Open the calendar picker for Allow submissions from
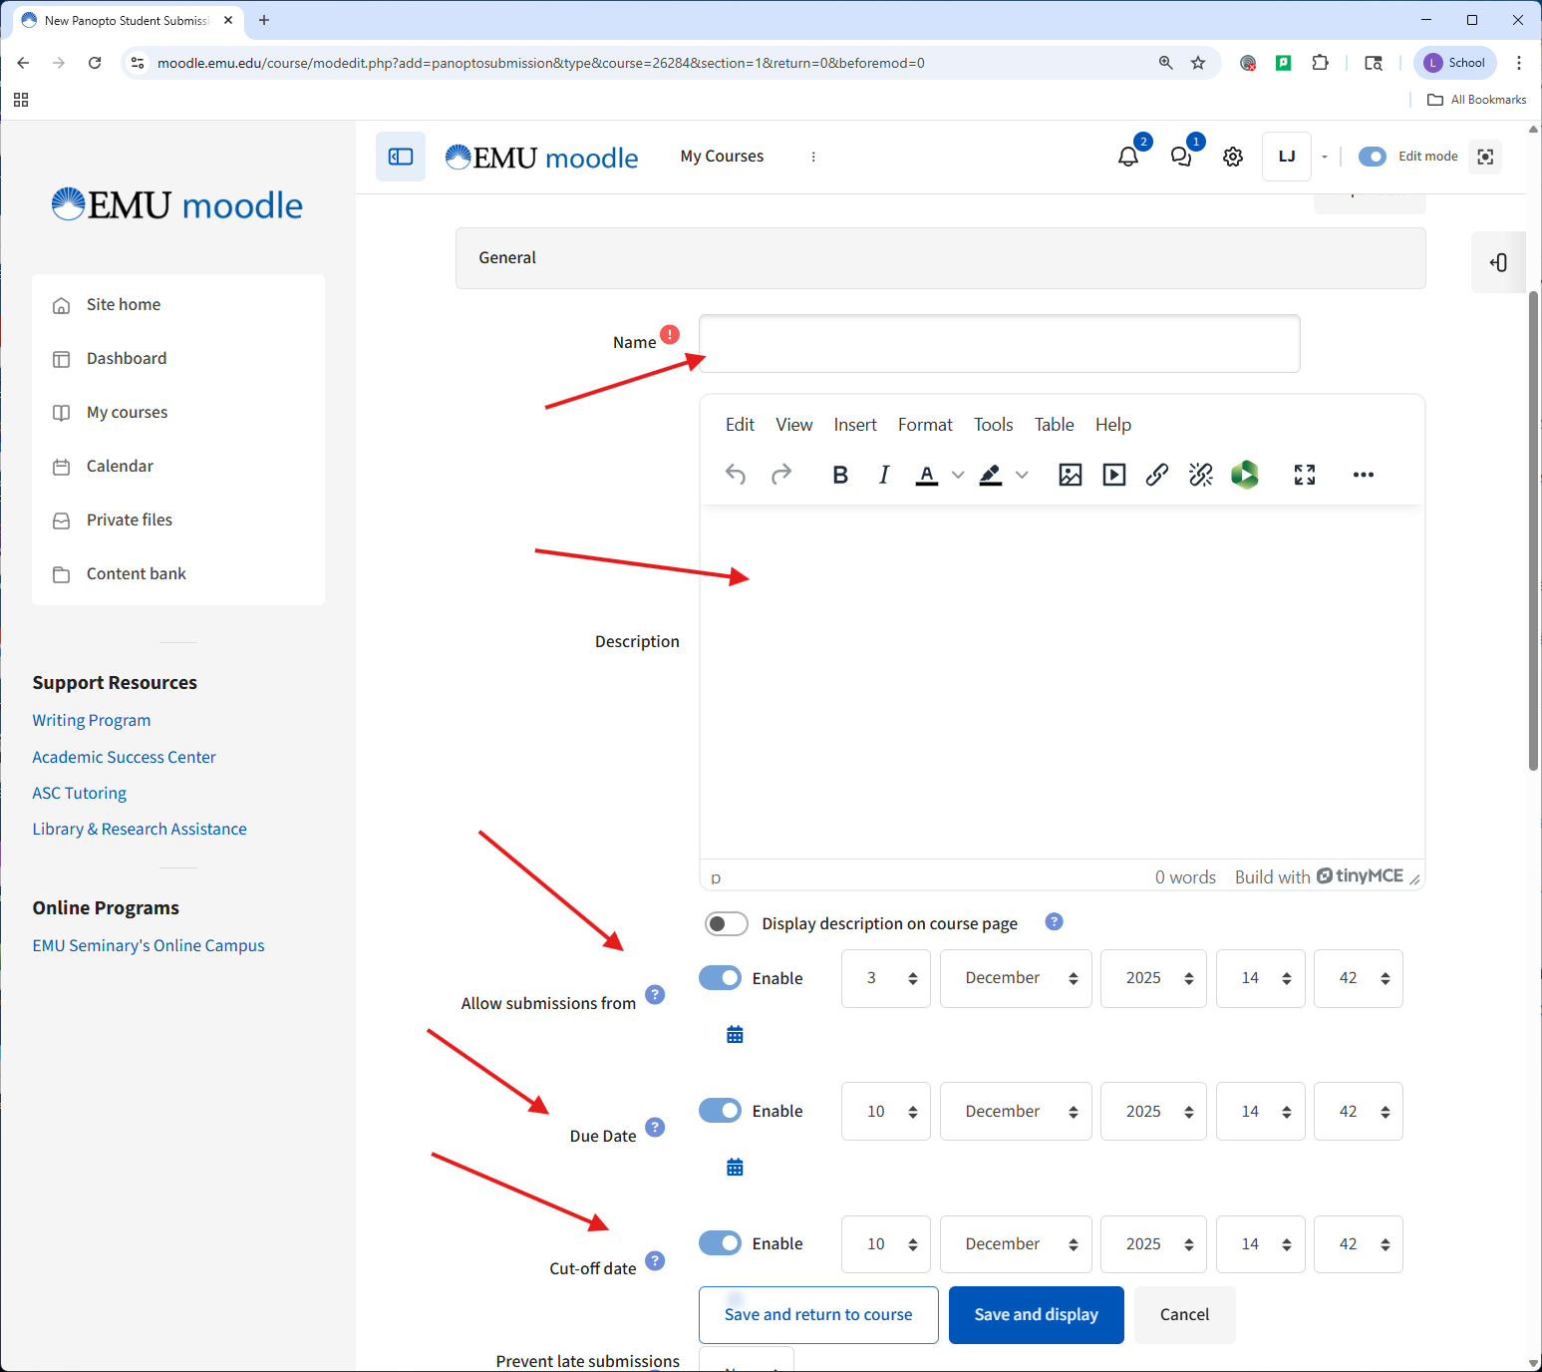This screenshot has width=1542, height=1372. click(x=735, y=1034)
